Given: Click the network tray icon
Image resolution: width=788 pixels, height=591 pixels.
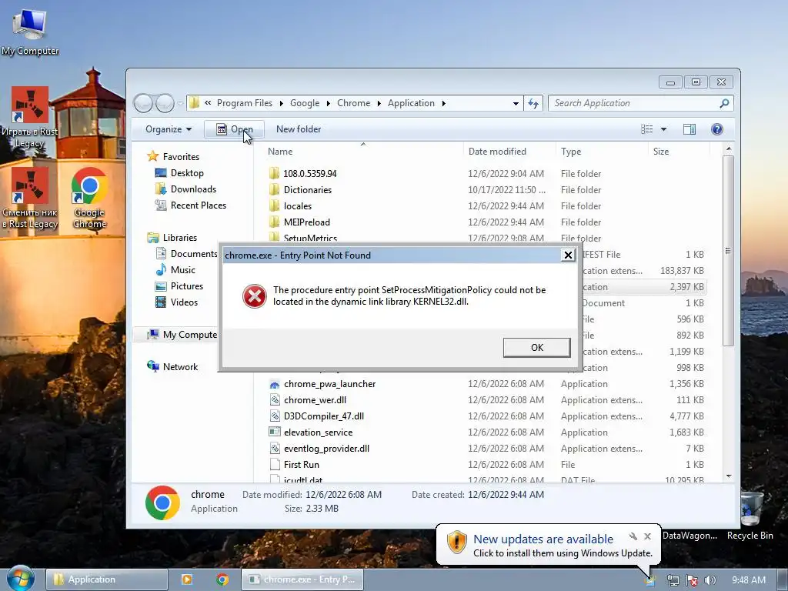Looking at the screenshot, I should pyautogui.click(x=673, y=580).
